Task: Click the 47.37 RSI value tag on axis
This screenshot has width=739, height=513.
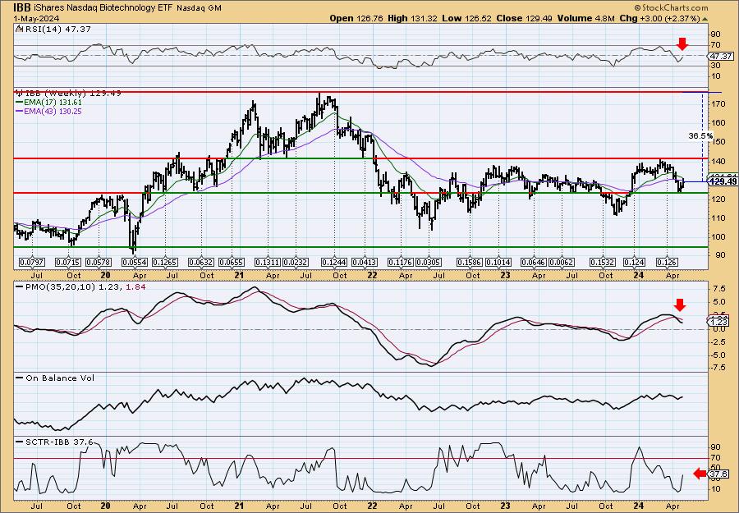Action: [x=722, y=56]
